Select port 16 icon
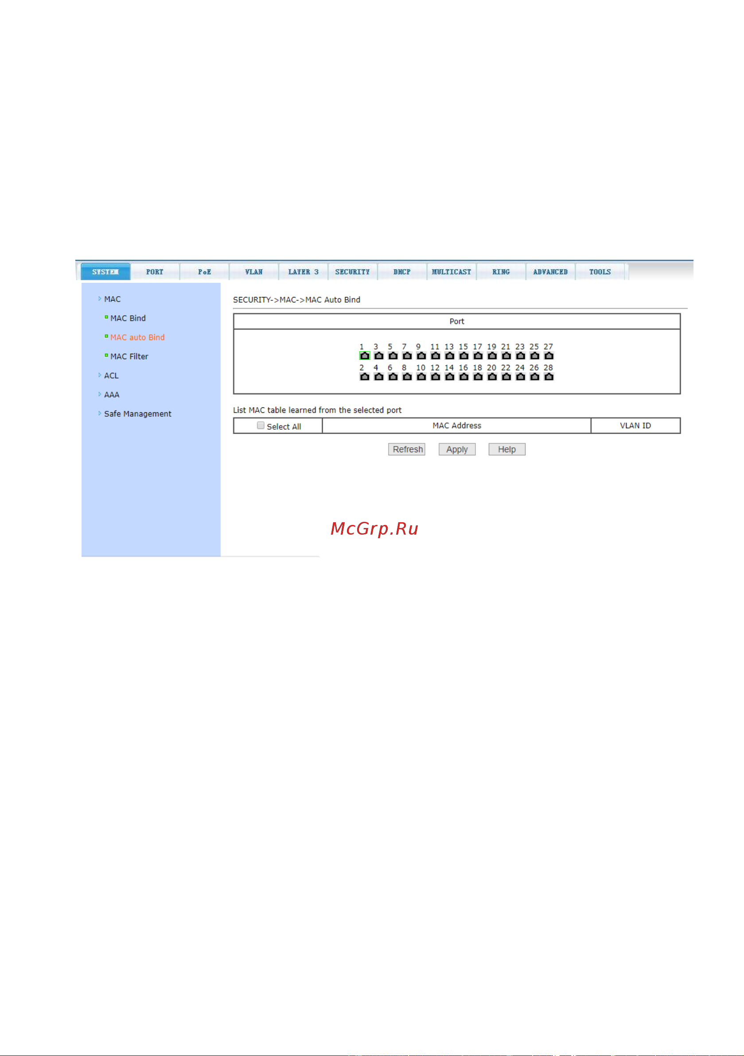The width and height of the screenshot is (744, 1056). tap(464, 377)
